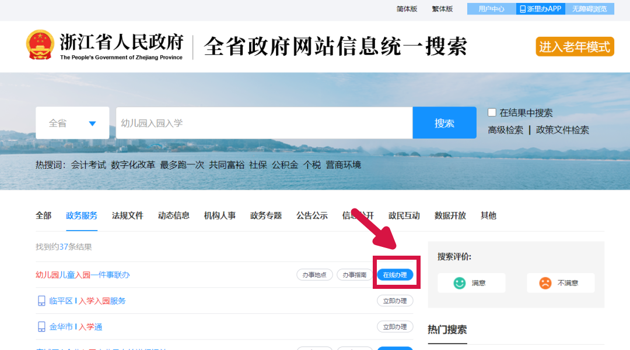
Task: Click hot search term 数字化改革
Action: point(133,165)
